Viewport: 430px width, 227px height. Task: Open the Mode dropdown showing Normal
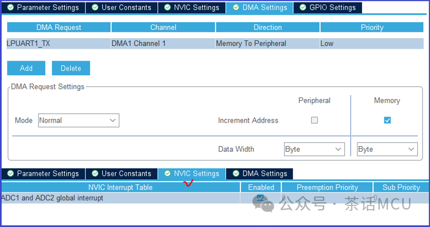79,121
